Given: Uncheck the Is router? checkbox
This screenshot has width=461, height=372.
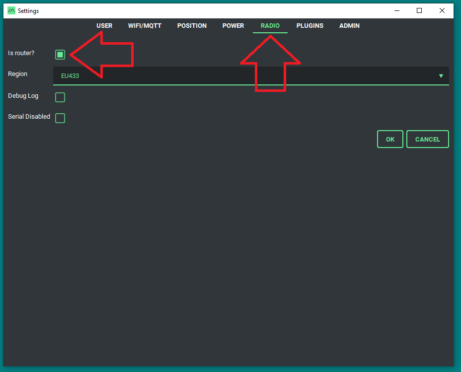Looking at the screenshot, I should [60, 55].
